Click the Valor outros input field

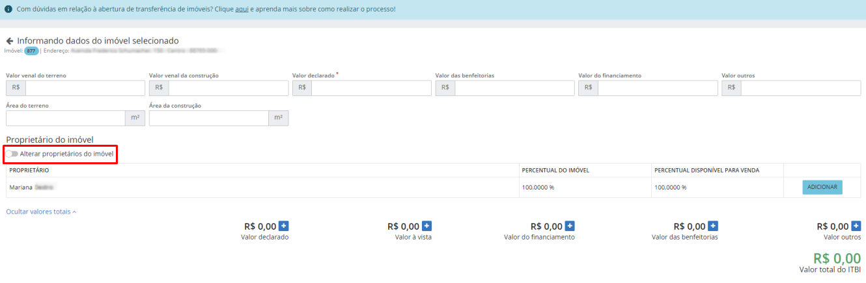[800, 88]
